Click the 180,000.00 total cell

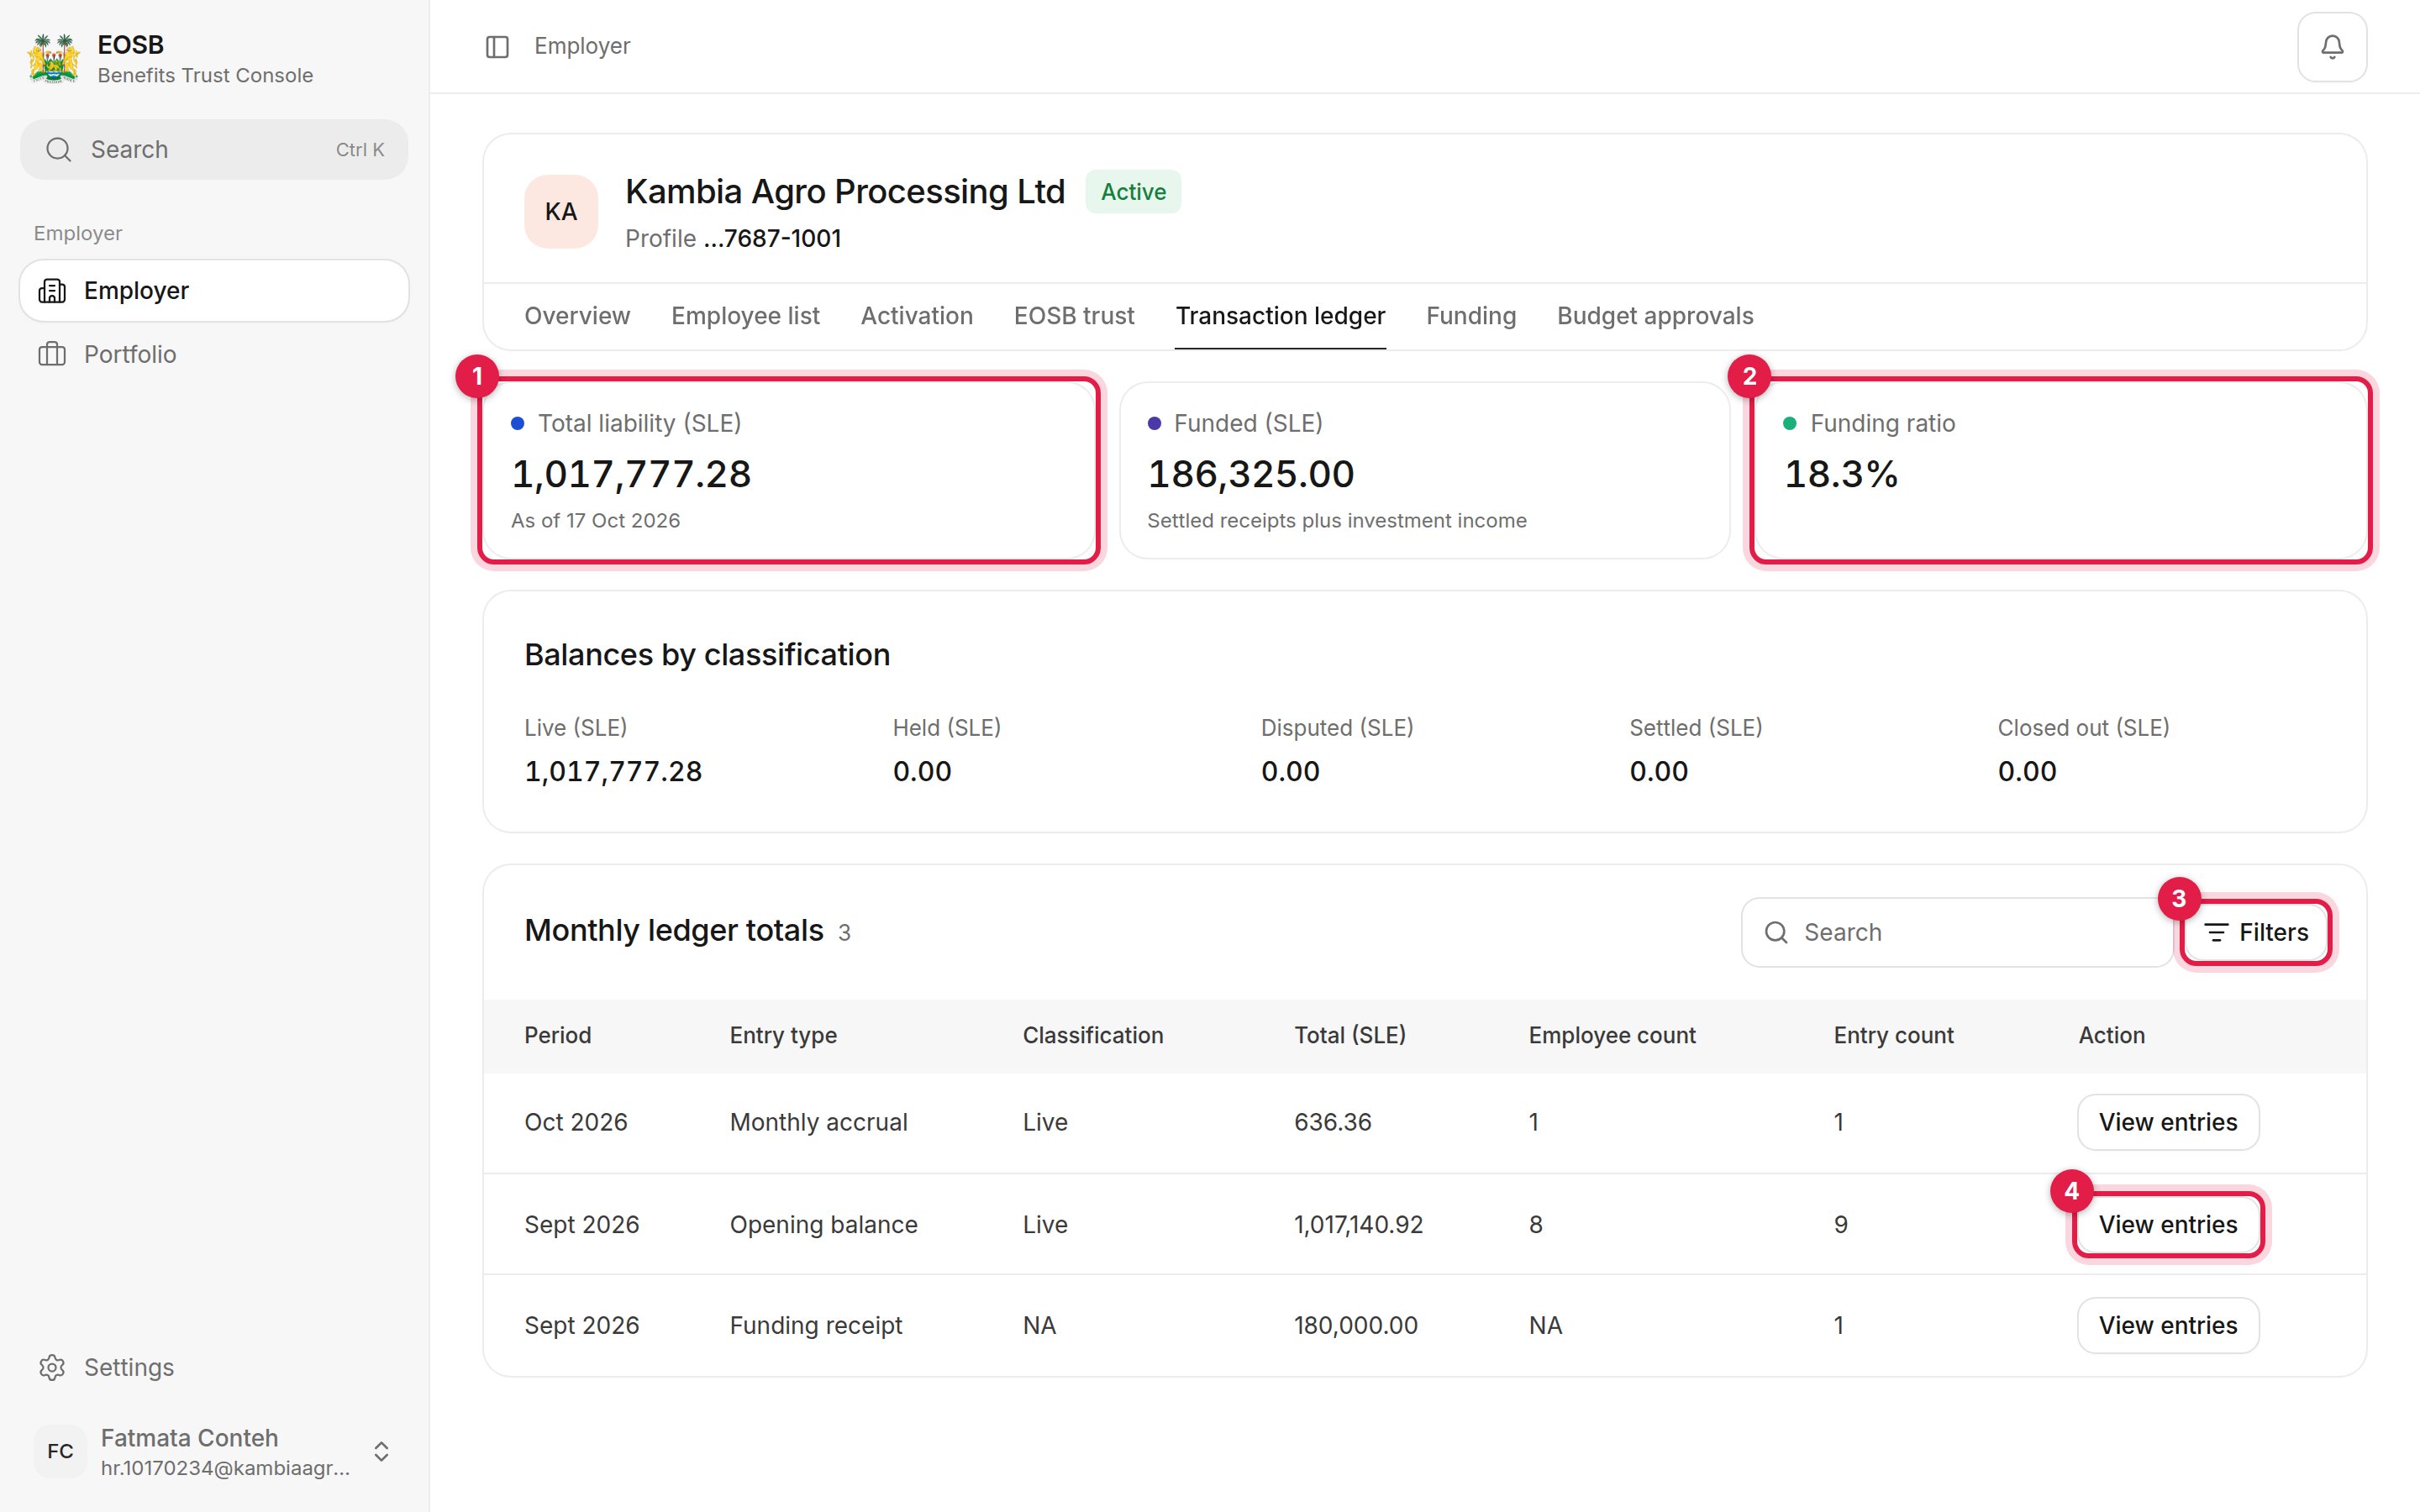(1356, 1325)
